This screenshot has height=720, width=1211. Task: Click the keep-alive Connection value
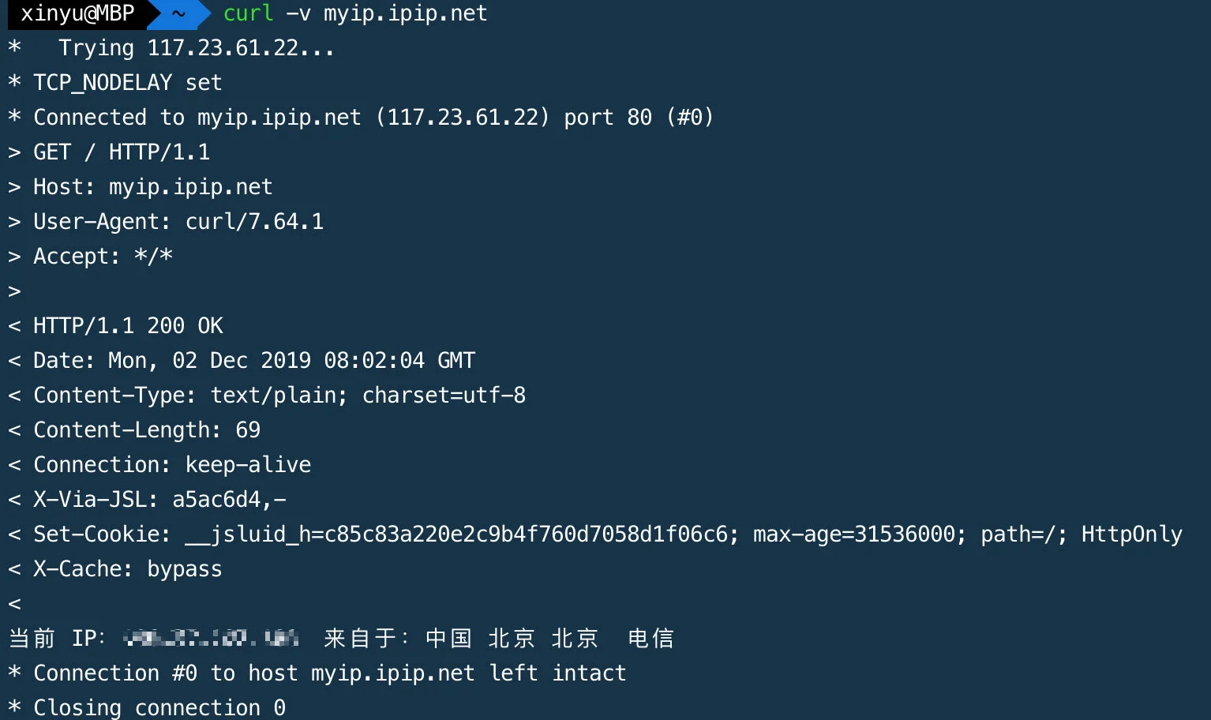[248, 465]
